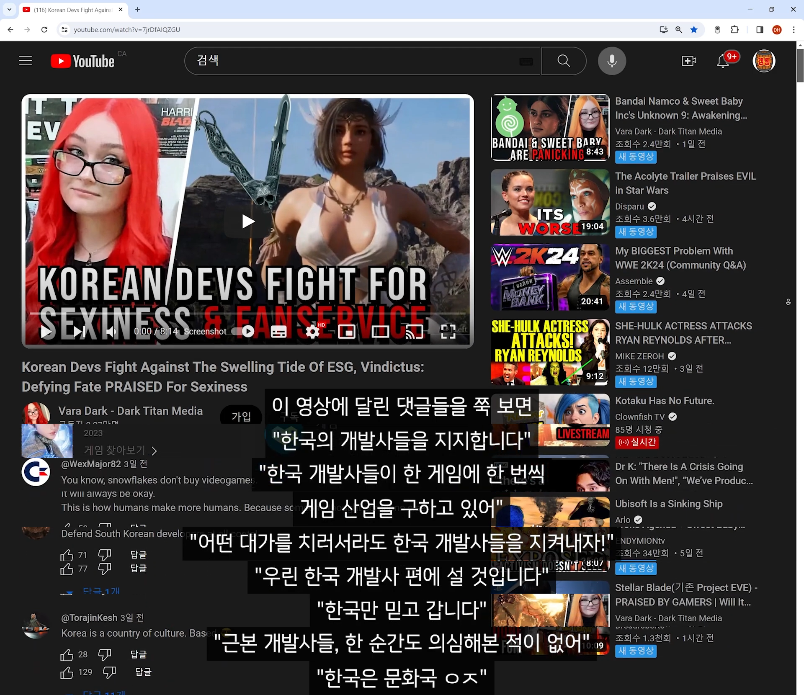Open Ubisoft Is a Sinking Ship video
The width and height of the screenshot is (804, 695).
[669, 504]
